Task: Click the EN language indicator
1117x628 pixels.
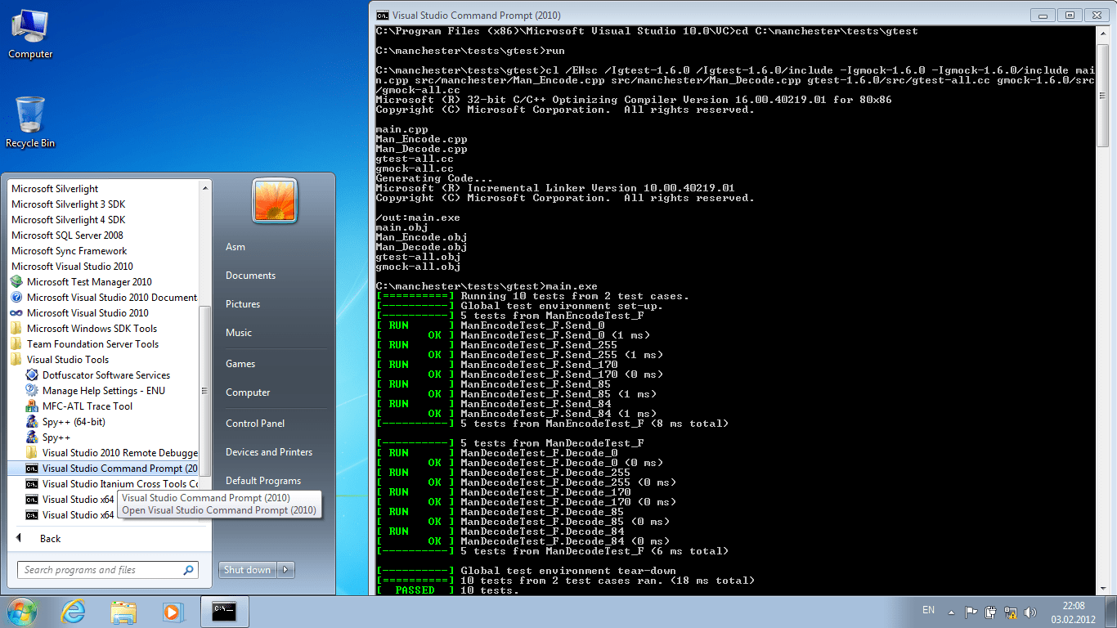Action: point(928,610)
